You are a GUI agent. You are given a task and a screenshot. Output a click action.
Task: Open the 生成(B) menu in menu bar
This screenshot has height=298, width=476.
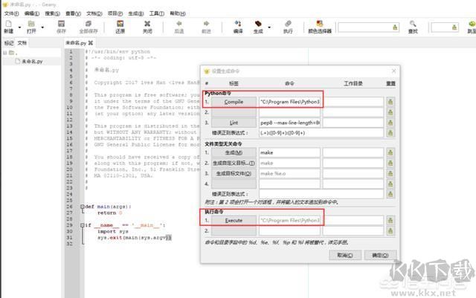pos(135,13)
